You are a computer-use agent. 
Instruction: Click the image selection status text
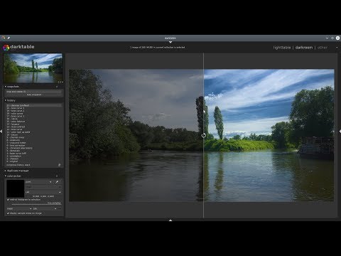(157, 48)
